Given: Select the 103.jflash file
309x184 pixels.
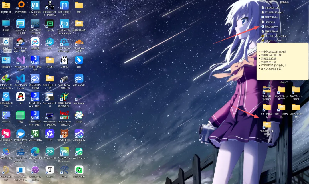Looking at the screenshot, I should click(268, 22).
